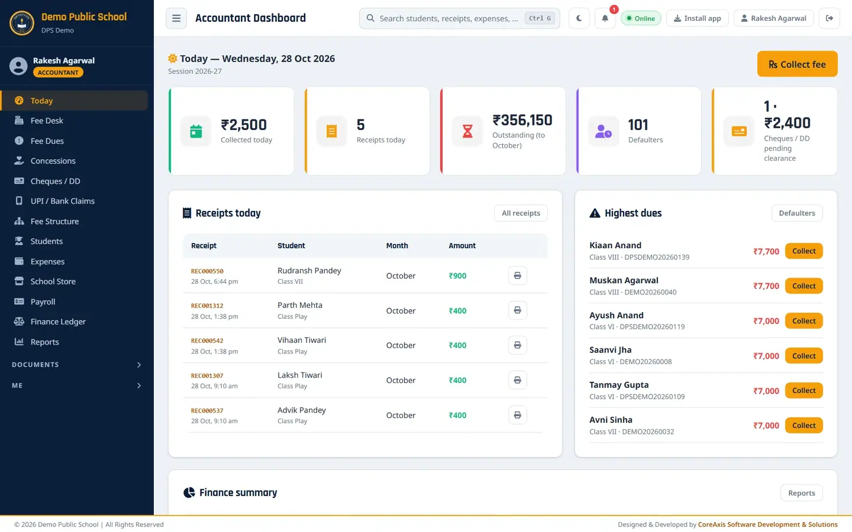852x532 pixels.
Task: Open Fee Structure in sidebar
Action: coord(74,221)
